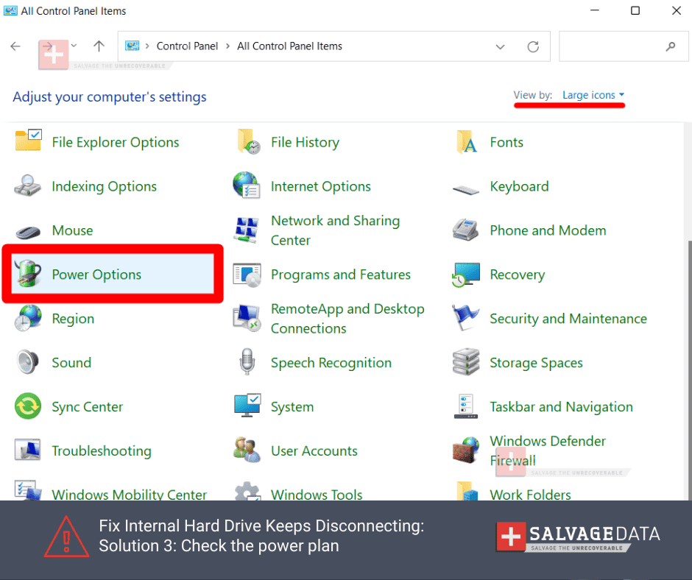Open the Security and Maintenance link
Image resolution: width=692 pixels, height=580 pixels.
point(568,319)
